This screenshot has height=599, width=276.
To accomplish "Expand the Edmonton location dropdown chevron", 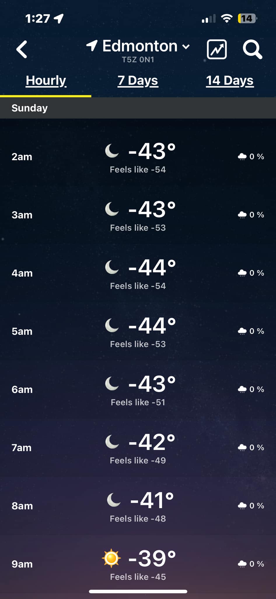I will 186,47.
